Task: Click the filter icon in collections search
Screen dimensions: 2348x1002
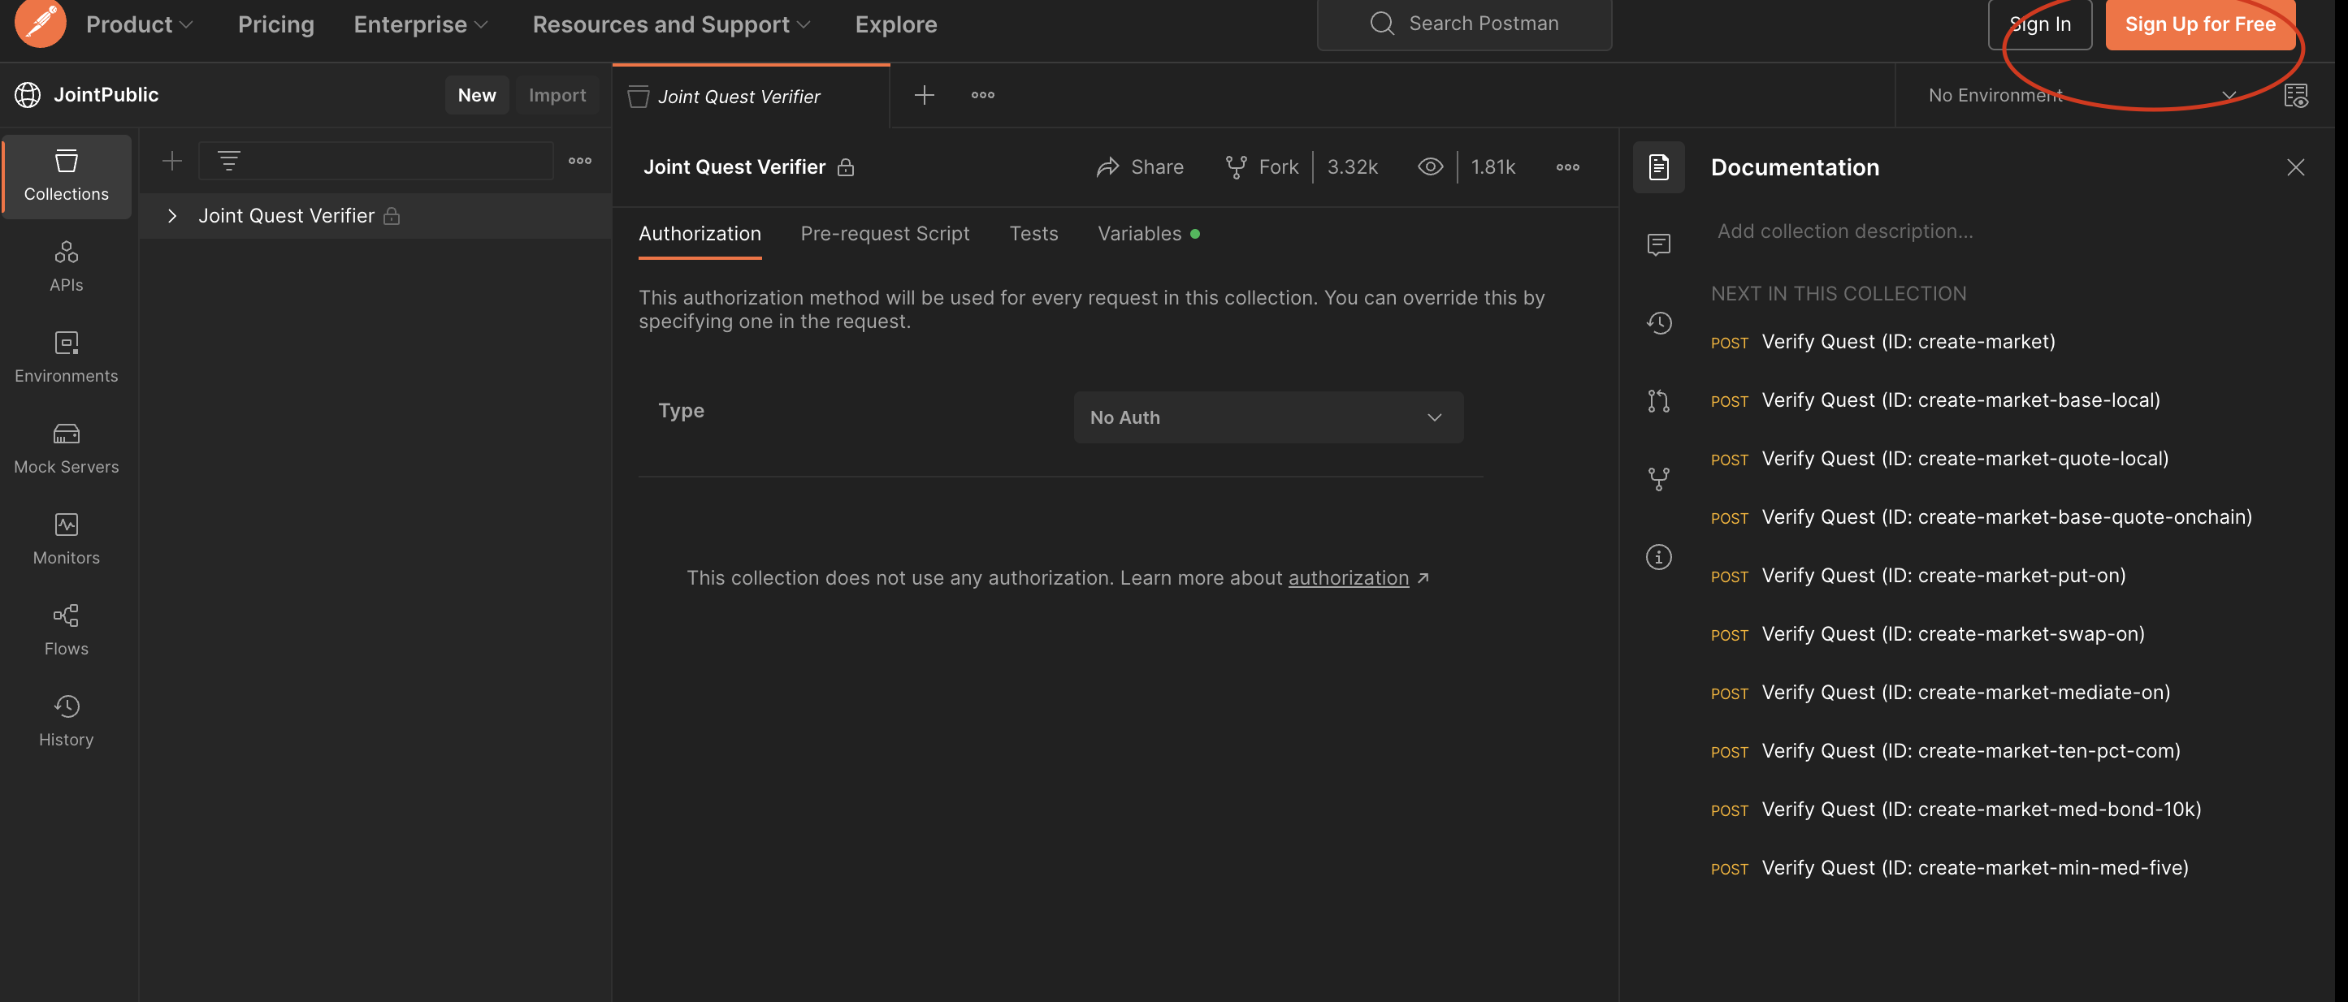Action: click(x=229, y=162)
